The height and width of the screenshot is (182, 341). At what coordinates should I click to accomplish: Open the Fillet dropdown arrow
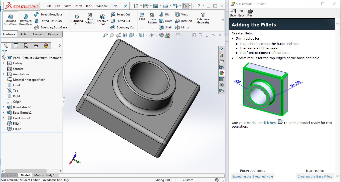(x=142, y=28)
